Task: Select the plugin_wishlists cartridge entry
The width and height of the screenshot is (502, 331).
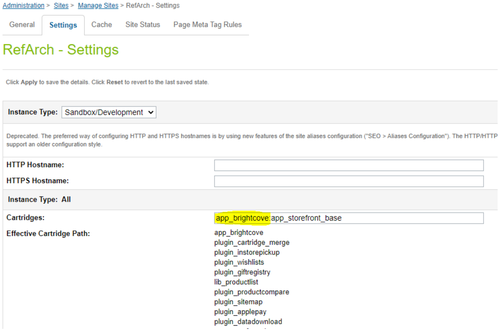Action: pos(239,262)
